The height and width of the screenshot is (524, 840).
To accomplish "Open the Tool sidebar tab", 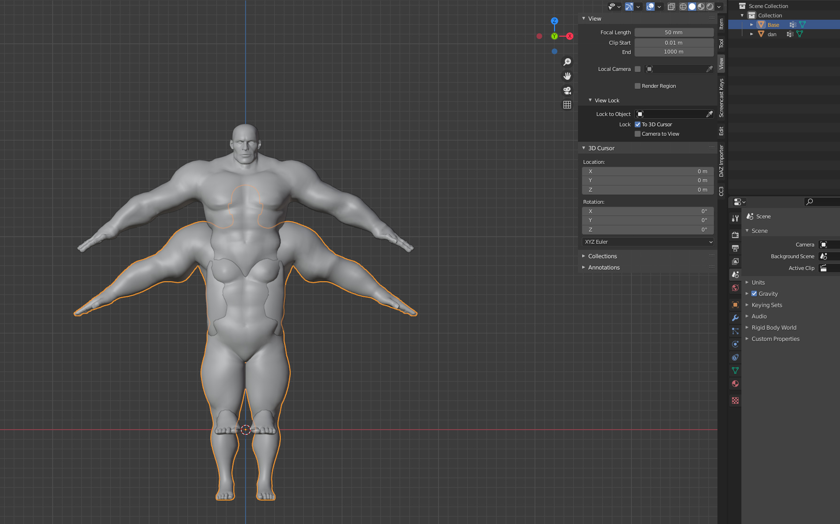I will (x=721, y=44).
